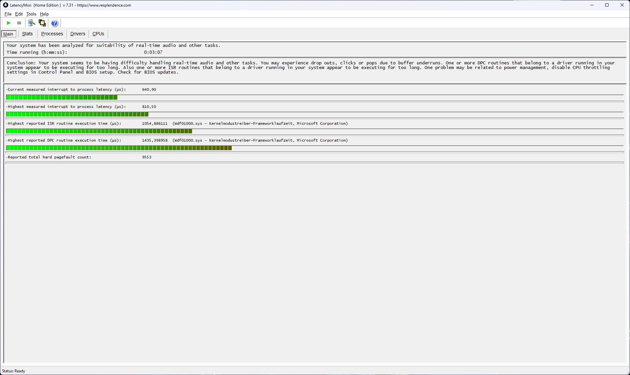The width and height of the screenshot is (630, 375).
Task: Click the highest measured latency bar
Action: pos(77,115)
